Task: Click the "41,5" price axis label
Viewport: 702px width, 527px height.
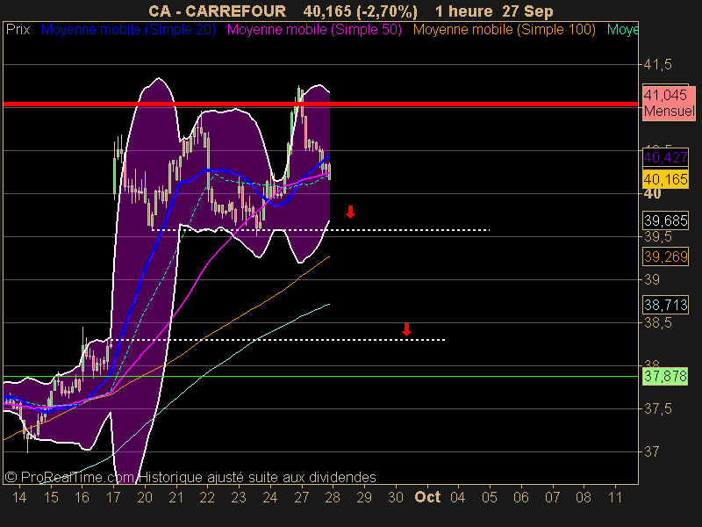Action: [x=657, y=64]
